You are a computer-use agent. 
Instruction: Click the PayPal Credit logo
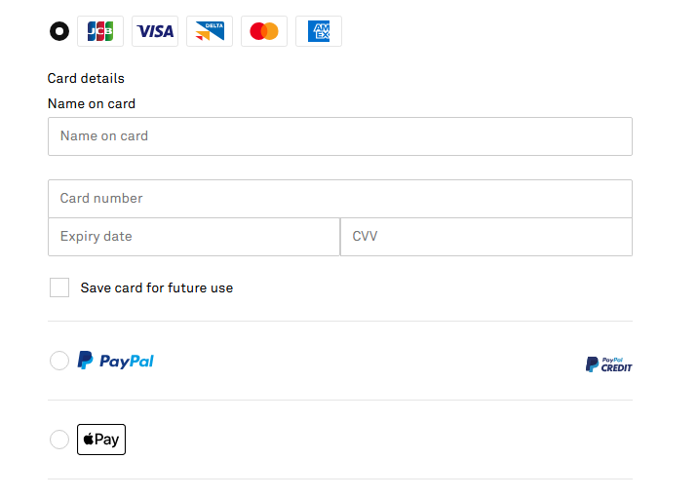pyautogui.click(x=609, y=364)
